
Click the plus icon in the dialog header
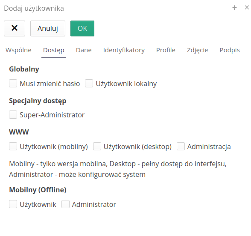(x=234, y=8)
